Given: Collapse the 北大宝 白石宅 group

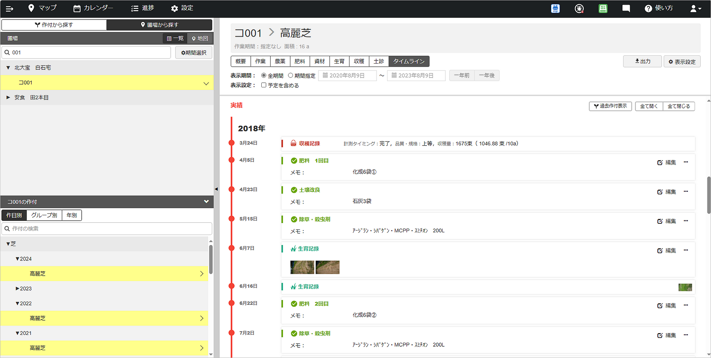Looking at the screenshot, I should [x=8, y=67].
